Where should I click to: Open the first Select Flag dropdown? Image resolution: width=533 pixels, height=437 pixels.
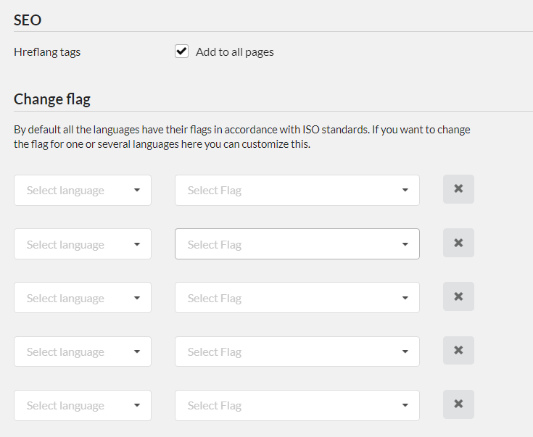(297, 190)
